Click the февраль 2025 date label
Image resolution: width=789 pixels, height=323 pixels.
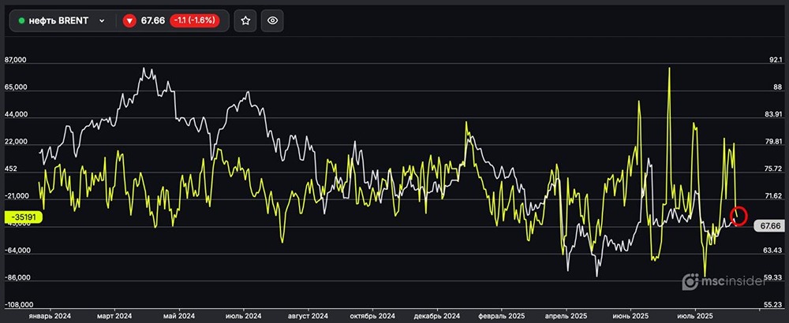[502, 316]
